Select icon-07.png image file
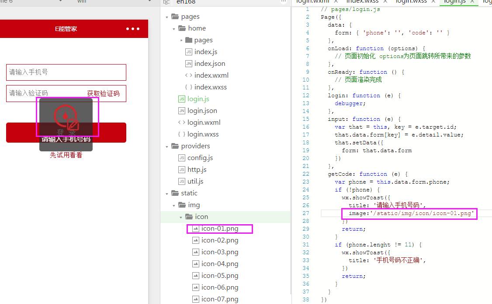 [x=220, y=299]
